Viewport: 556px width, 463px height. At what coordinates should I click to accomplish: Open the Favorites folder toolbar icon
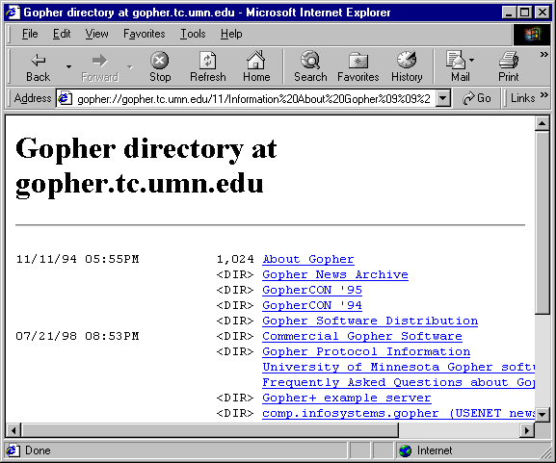point(358,61)
